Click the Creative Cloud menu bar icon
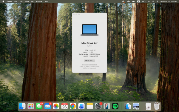179x112 pixels. click(x=128, y=1)
